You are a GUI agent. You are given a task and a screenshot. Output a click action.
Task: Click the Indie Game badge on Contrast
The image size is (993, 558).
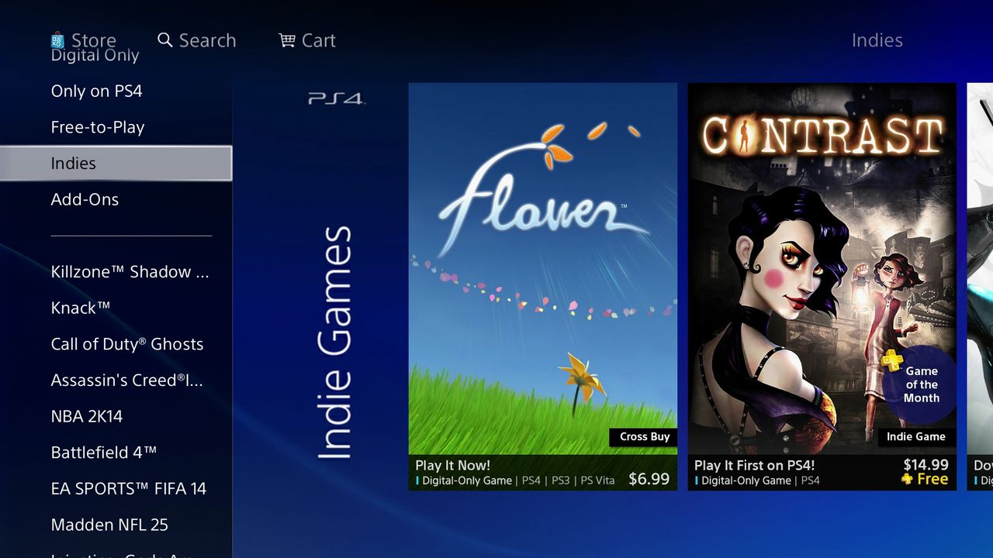[x=915, y=436]
